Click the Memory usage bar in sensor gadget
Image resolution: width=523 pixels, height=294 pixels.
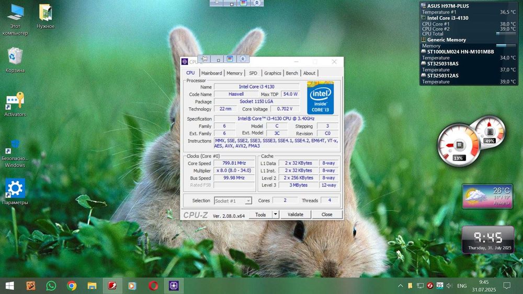(506, 45)
